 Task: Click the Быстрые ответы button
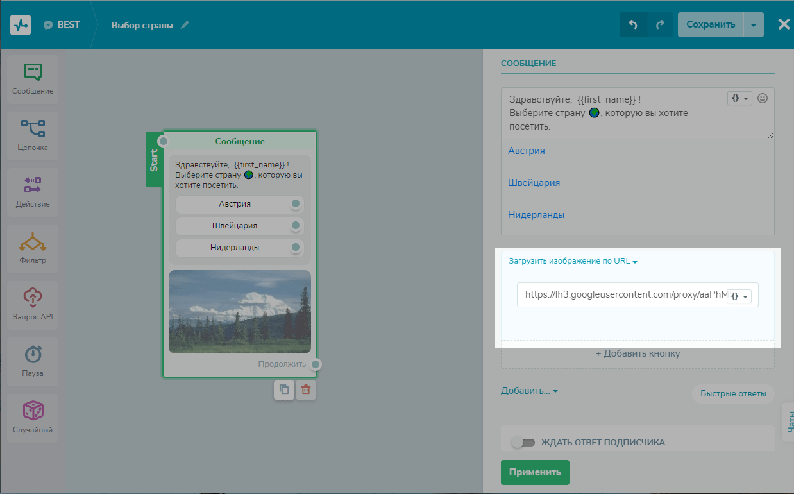tap(733, 394)
